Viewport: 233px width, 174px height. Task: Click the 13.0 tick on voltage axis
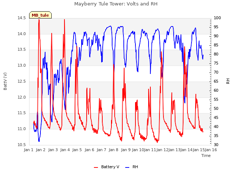pos(21,65)
